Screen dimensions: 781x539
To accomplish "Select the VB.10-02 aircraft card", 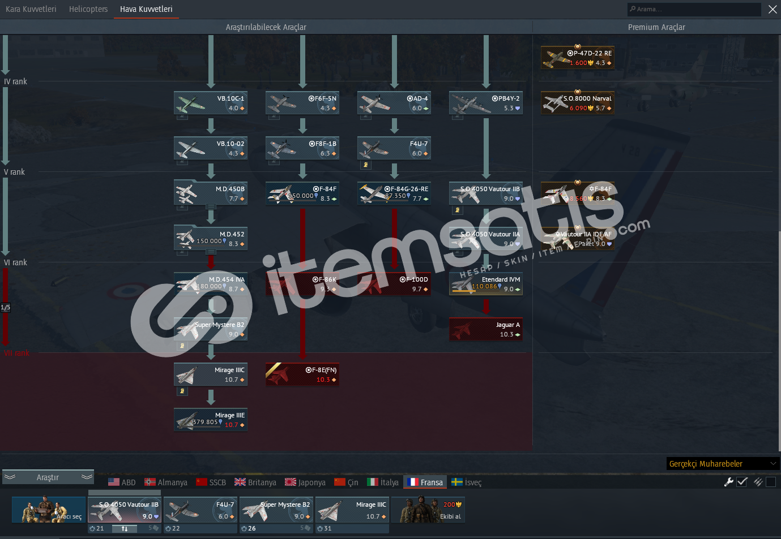I will [x=211, y=148].
